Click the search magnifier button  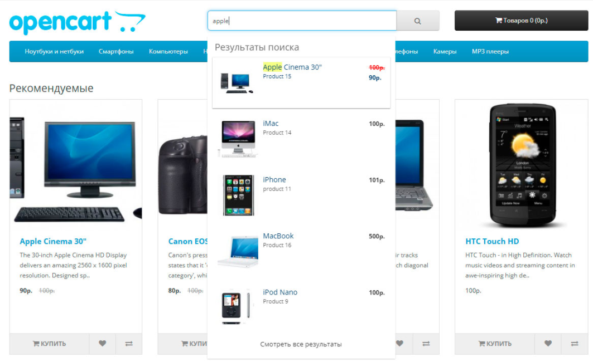(417, 21)
